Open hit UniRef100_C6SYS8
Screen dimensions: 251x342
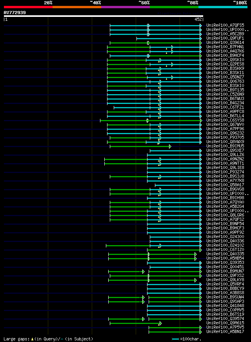(x=225, y=120)
